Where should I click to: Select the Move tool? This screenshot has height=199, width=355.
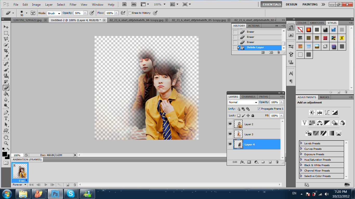6,27
